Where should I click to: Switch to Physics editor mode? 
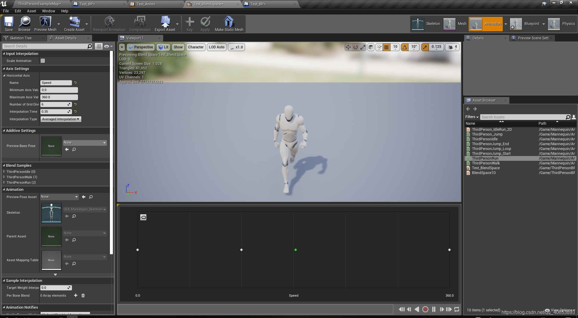coord(562,24)
